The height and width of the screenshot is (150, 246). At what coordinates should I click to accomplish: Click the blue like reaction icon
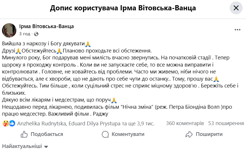pos(12,124)
